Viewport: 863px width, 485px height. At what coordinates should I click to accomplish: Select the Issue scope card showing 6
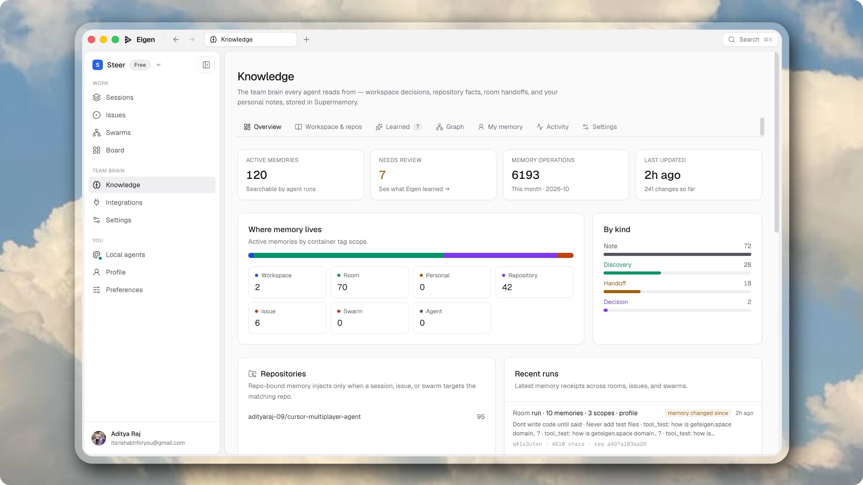point(287,318)
